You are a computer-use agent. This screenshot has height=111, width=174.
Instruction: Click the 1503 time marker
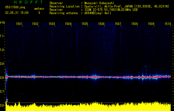52,24
